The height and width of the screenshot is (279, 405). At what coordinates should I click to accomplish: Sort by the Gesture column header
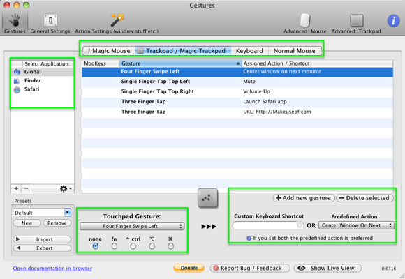181,63
